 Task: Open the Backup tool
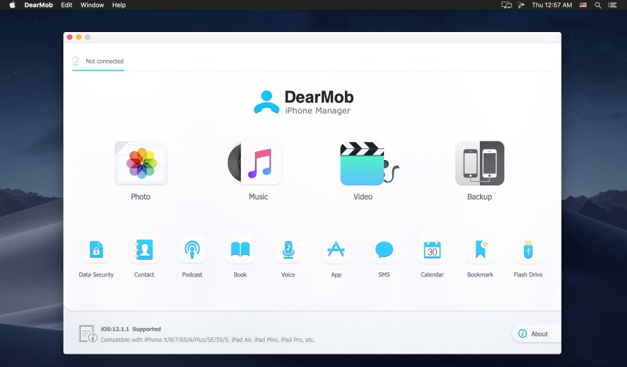tap(480, 163)
